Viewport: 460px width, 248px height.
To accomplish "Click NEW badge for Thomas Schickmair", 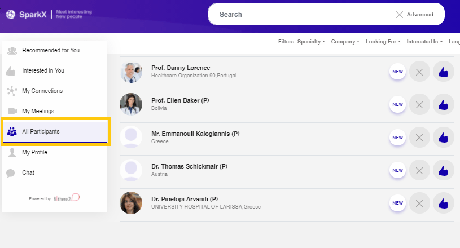I will [x=397, y=170].
